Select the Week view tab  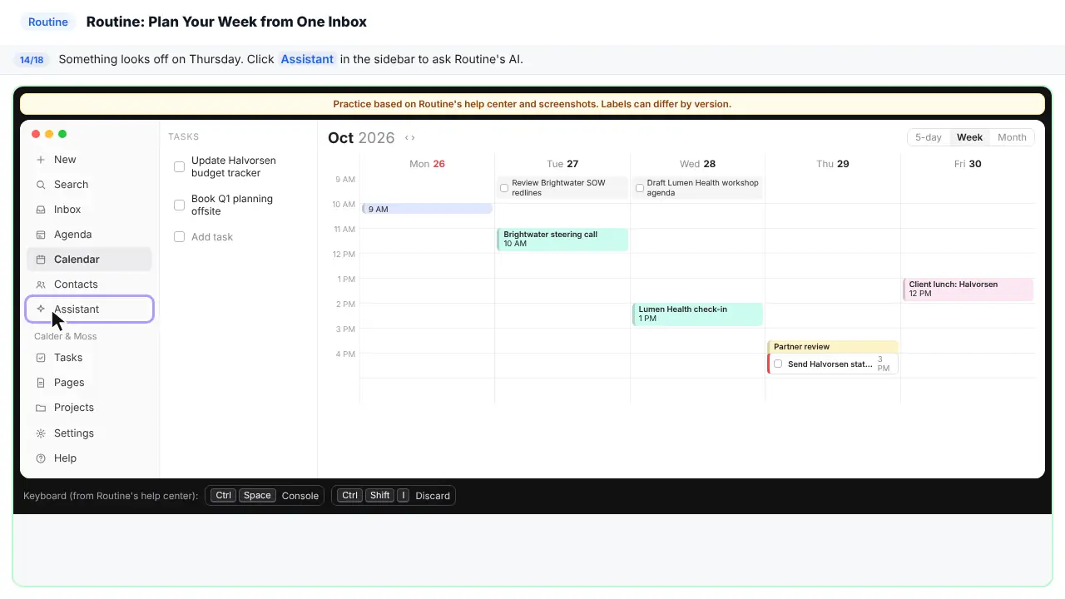coord(969,137)
